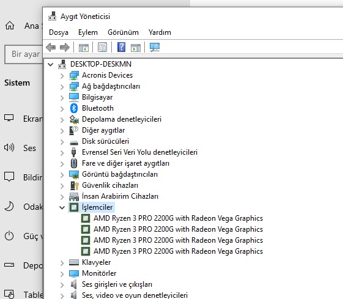Open the Yardım menu
Viewport: 343px width, 299px height.
(x=160, y=32)
